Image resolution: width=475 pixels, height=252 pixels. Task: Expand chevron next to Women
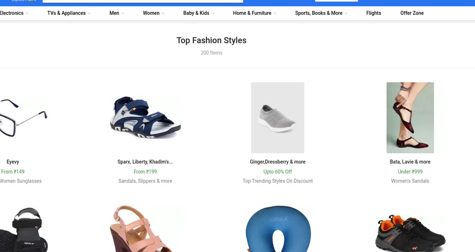click(163, 13)
